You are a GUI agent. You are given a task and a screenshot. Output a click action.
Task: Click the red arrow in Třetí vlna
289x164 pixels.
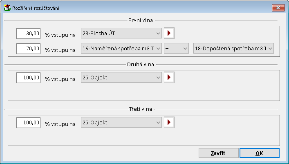[x=169, y=122]
